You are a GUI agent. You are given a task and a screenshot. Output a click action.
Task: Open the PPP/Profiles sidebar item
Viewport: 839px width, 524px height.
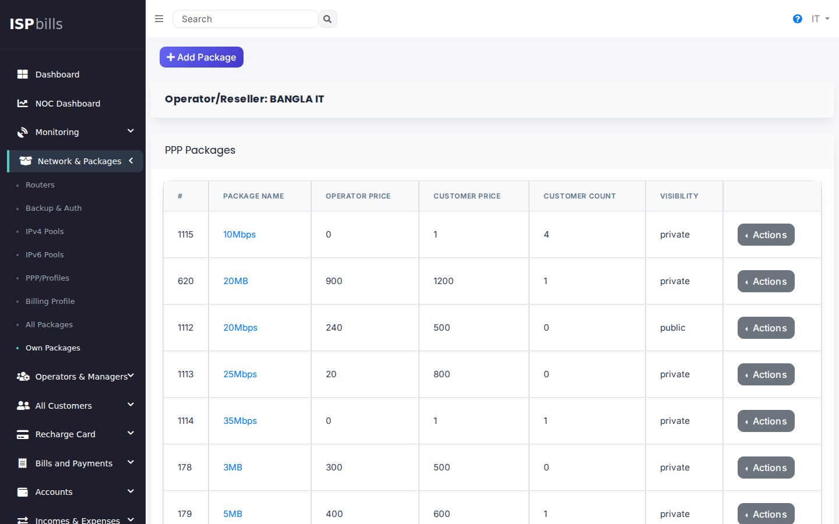click(47, 278)
